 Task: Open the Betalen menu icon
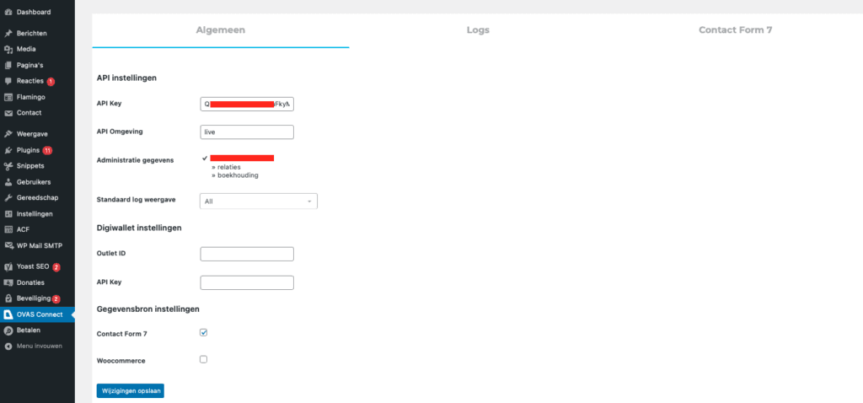[x=8, y=330]
